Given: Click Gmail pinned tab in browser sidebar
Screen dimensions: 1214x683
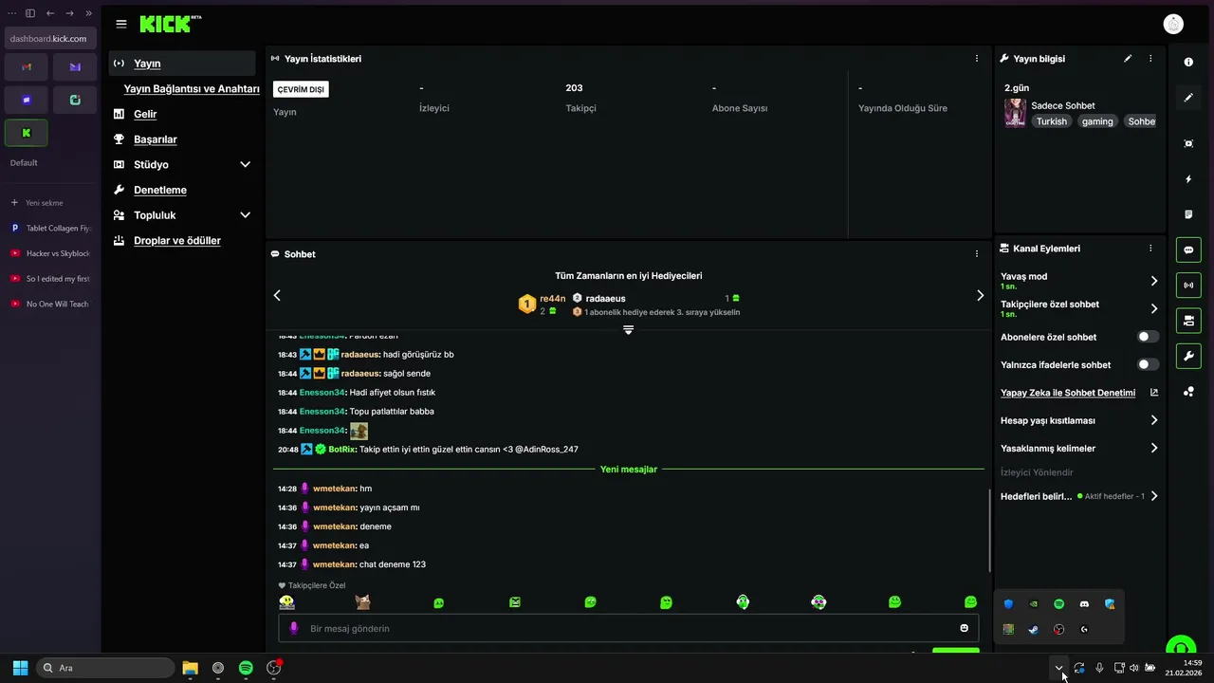Looking at the screenshot, I should click(27, 67).
